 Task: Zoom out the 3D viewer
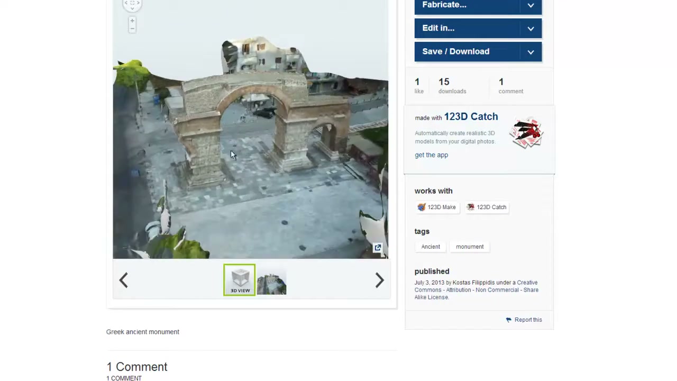coord(132,29)
